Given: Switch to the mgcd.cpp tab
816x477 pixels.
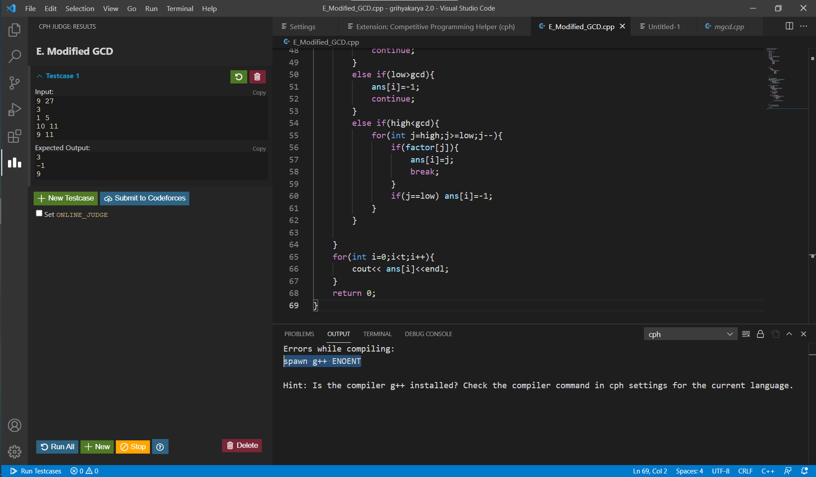Looking at the screenshot, I should tap(729, 26).
